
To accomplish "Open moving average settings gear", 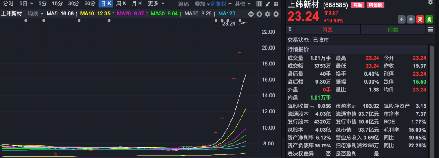I will (267, 14).
